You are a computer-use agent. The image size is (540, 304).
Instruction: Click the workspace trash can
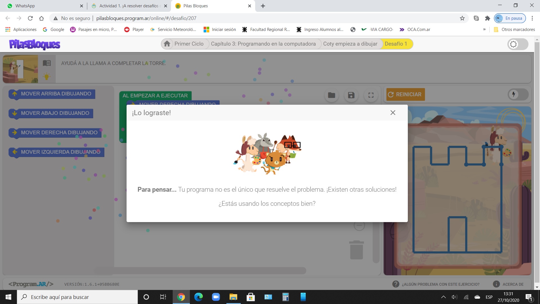356,250
